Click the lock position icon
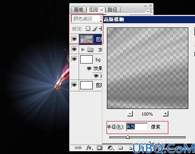This screenshot has width=195, height=154. (x=101, y=29)
